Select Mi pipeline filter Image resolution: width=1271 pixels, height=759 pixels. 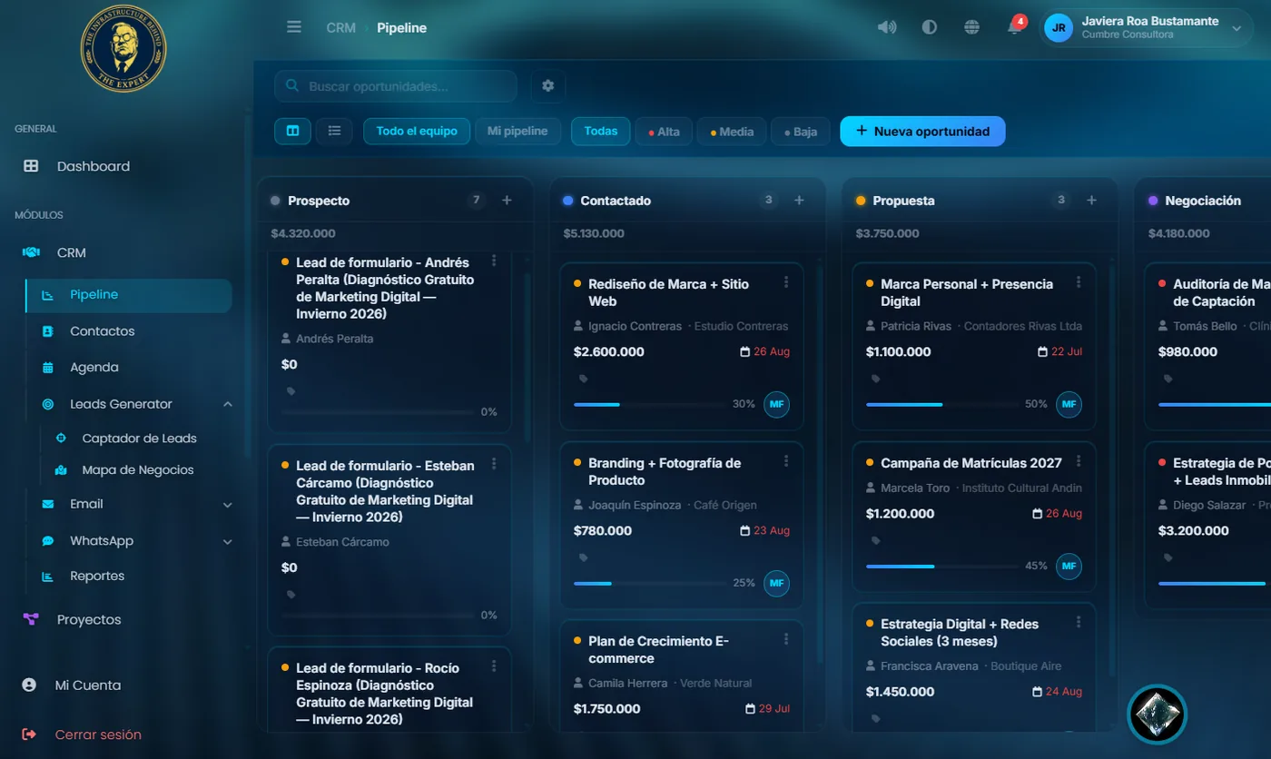[x=517, y=131]
